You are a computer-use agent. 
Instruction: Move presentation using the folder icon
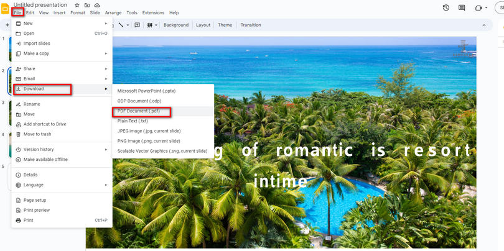pyautogui.click(x=86, y=5)
